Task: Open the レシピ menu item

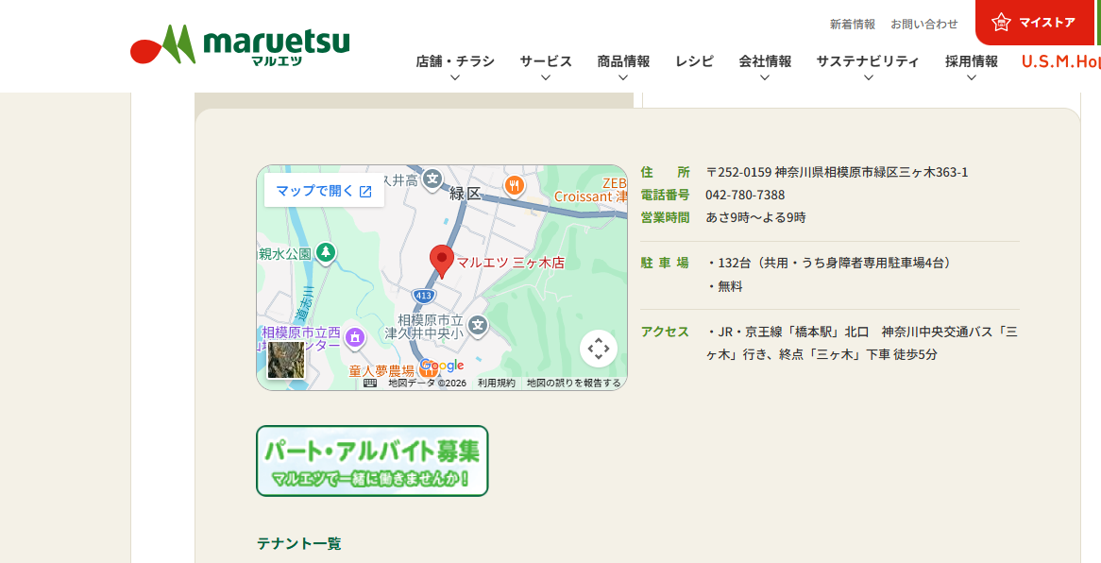Action: click(x=694, y=61)
